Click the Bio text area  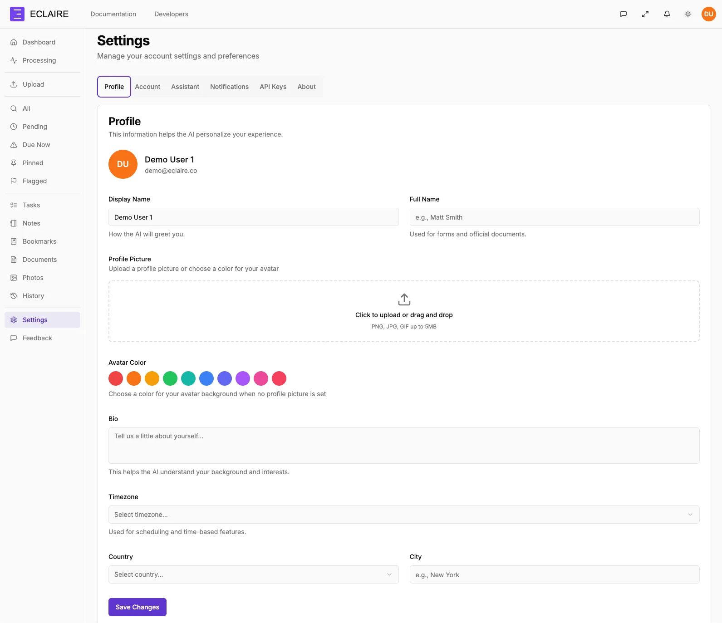404,446
